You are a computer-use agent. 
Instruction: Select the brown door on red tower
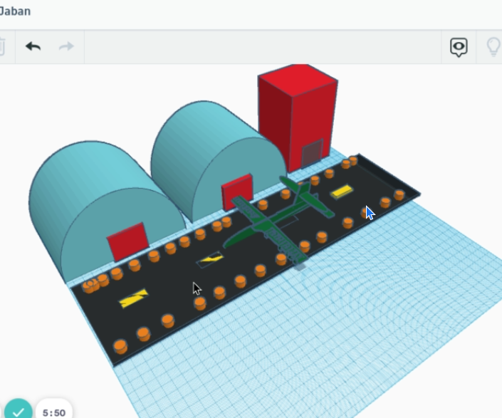point(312,152)
